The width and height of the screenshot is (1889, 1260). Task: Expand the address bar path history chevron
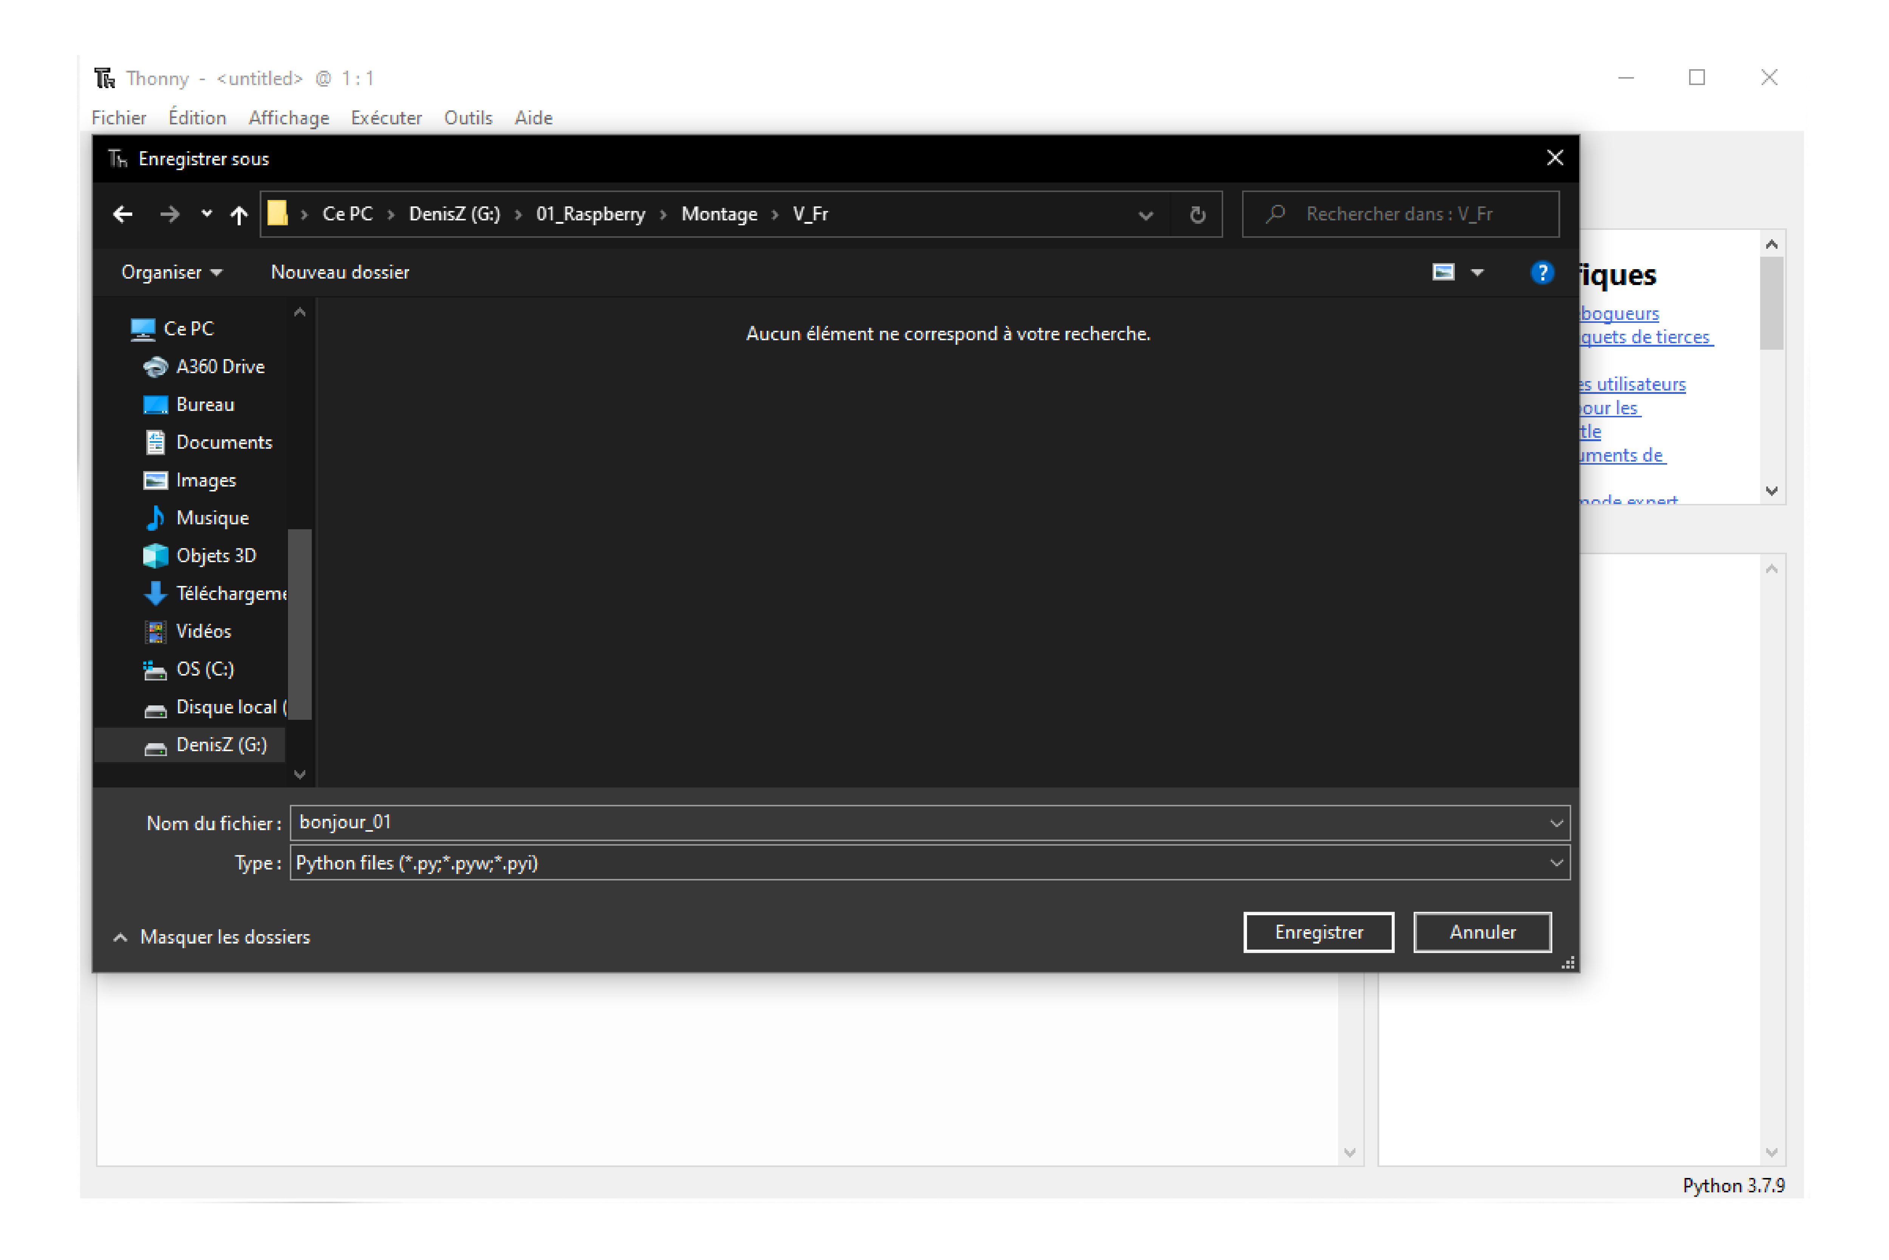pyautogui.click(x=1145, y=215)
